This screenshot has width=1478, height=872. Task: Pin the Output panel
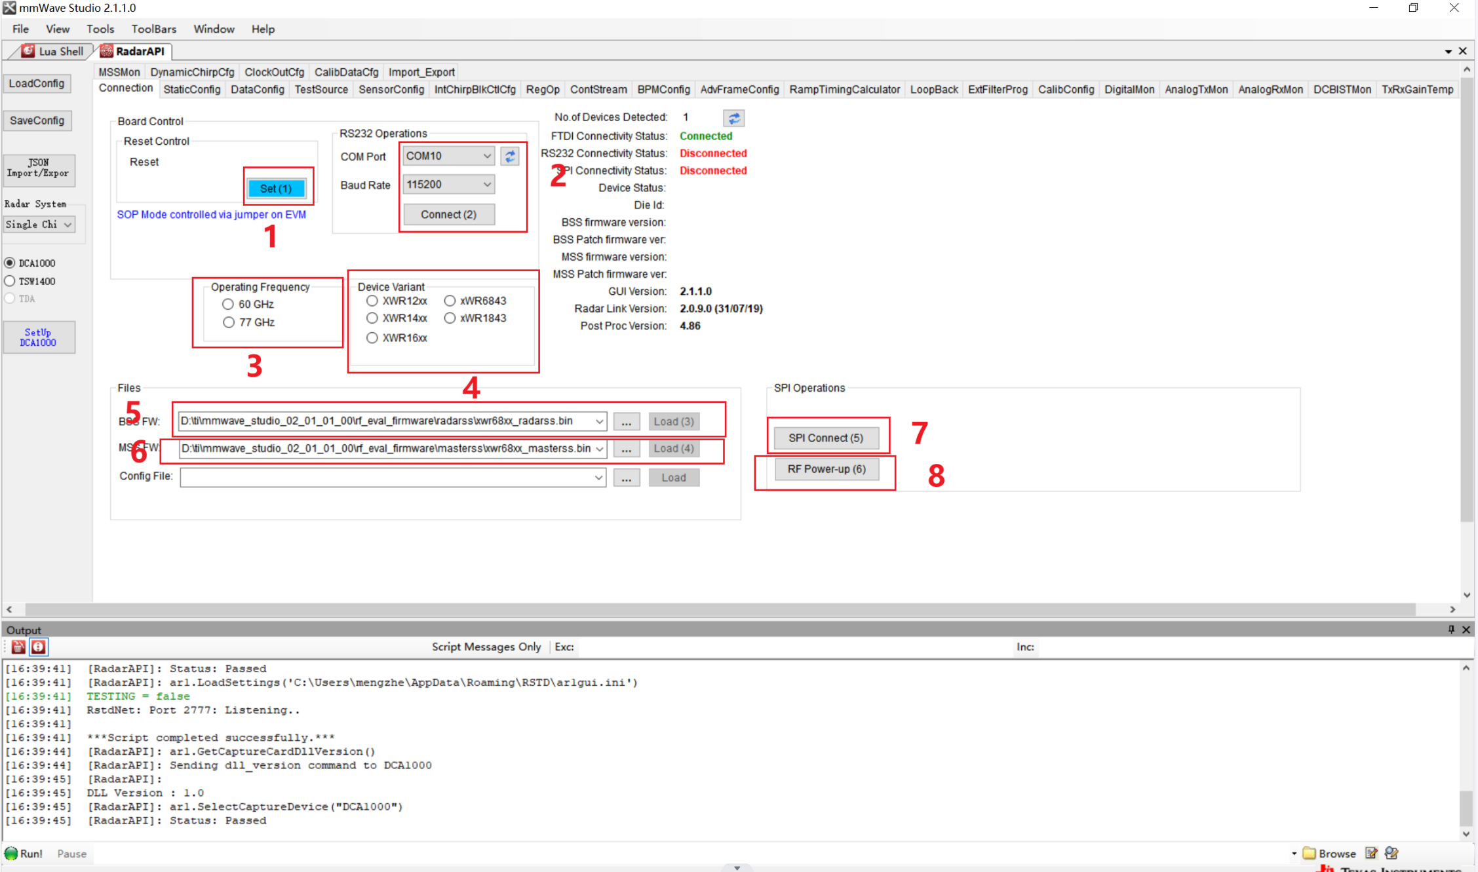click(x=1451, y=630)
